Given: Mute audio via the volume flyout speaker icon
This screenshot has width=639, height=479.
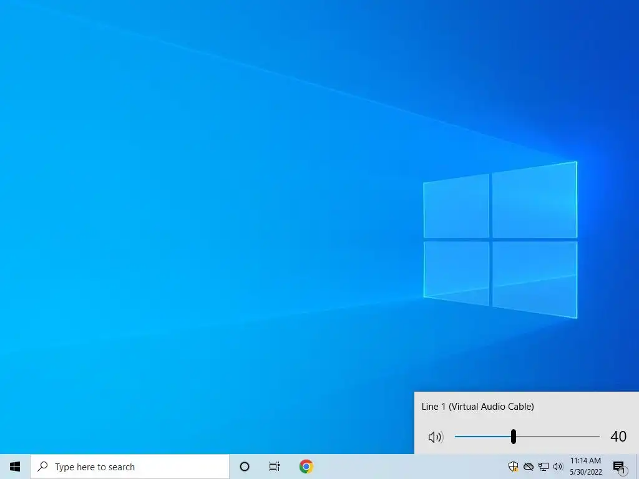Looking at the screenshot, I should point(436,437).
